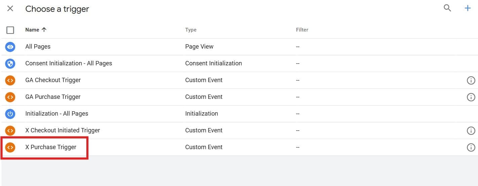Click the GA Purchase Trigger code icon

[10, 97]
